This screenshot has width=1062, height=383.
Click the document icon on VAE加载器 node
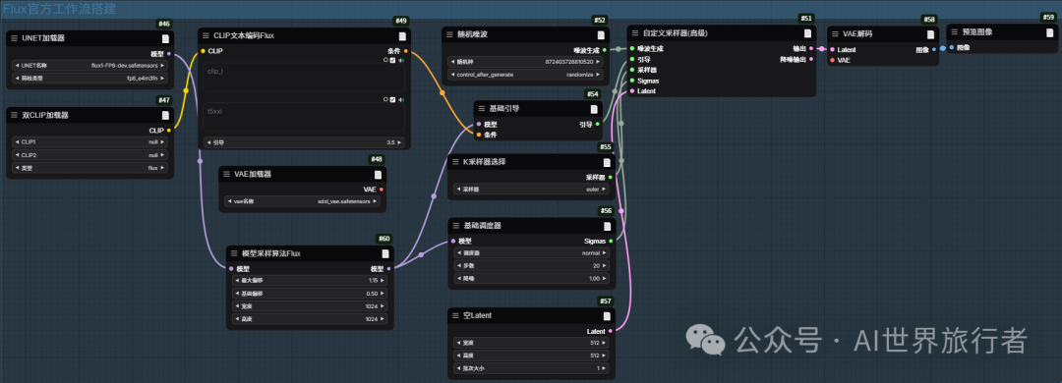(378, 174)
